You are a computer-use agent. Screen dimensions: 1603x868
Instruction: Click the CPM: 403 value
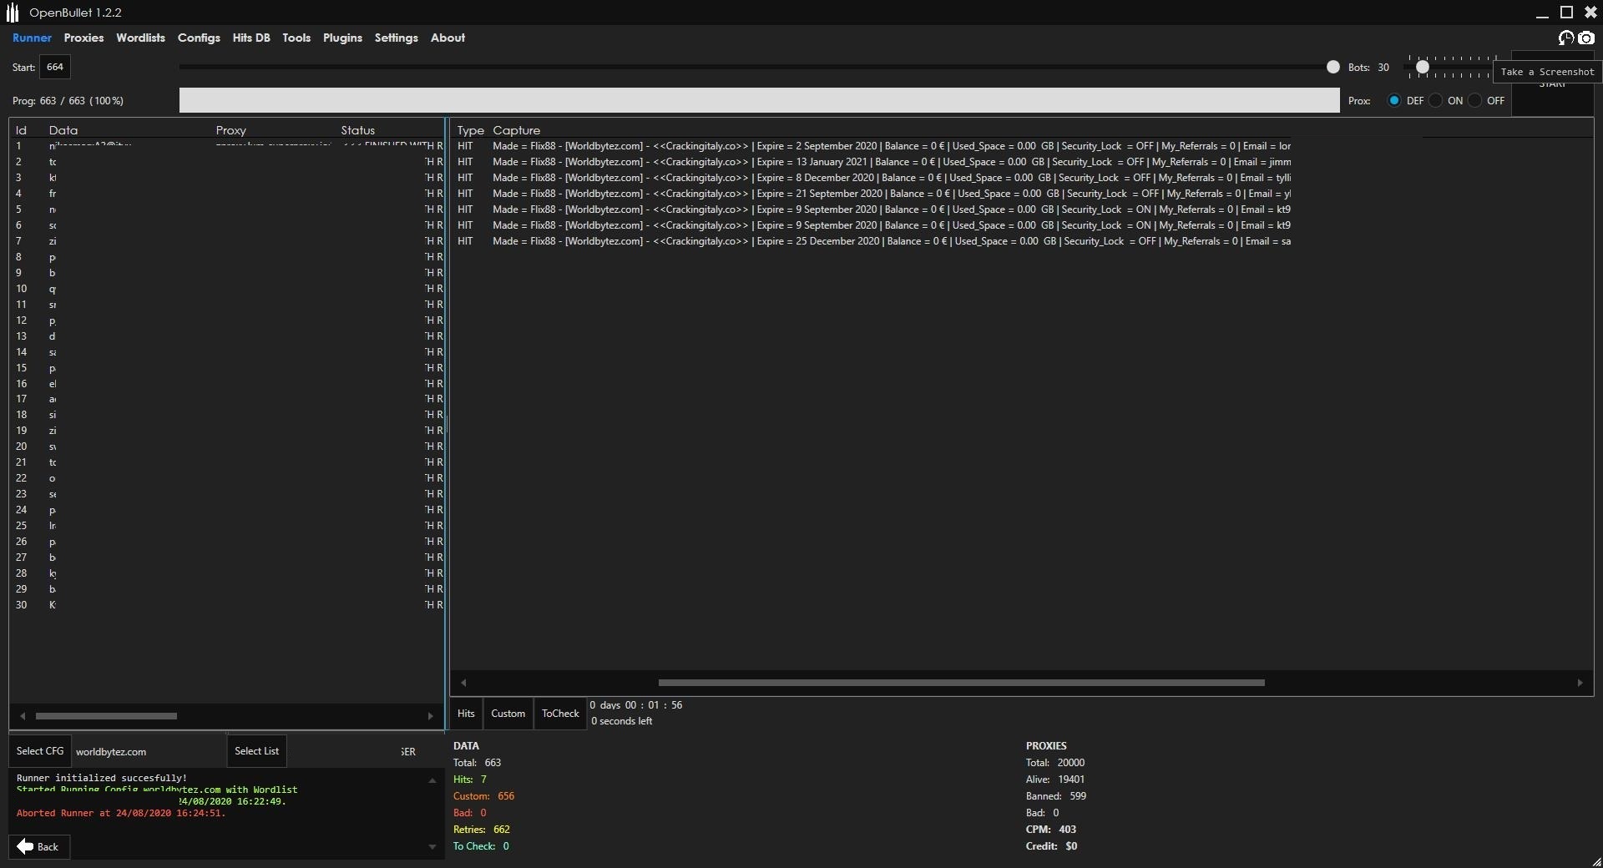point(1051,830)
